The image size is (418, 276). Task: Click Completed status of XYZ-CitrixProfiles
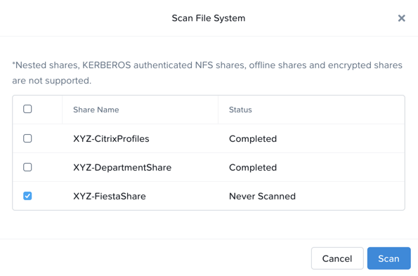pos(253,139)
